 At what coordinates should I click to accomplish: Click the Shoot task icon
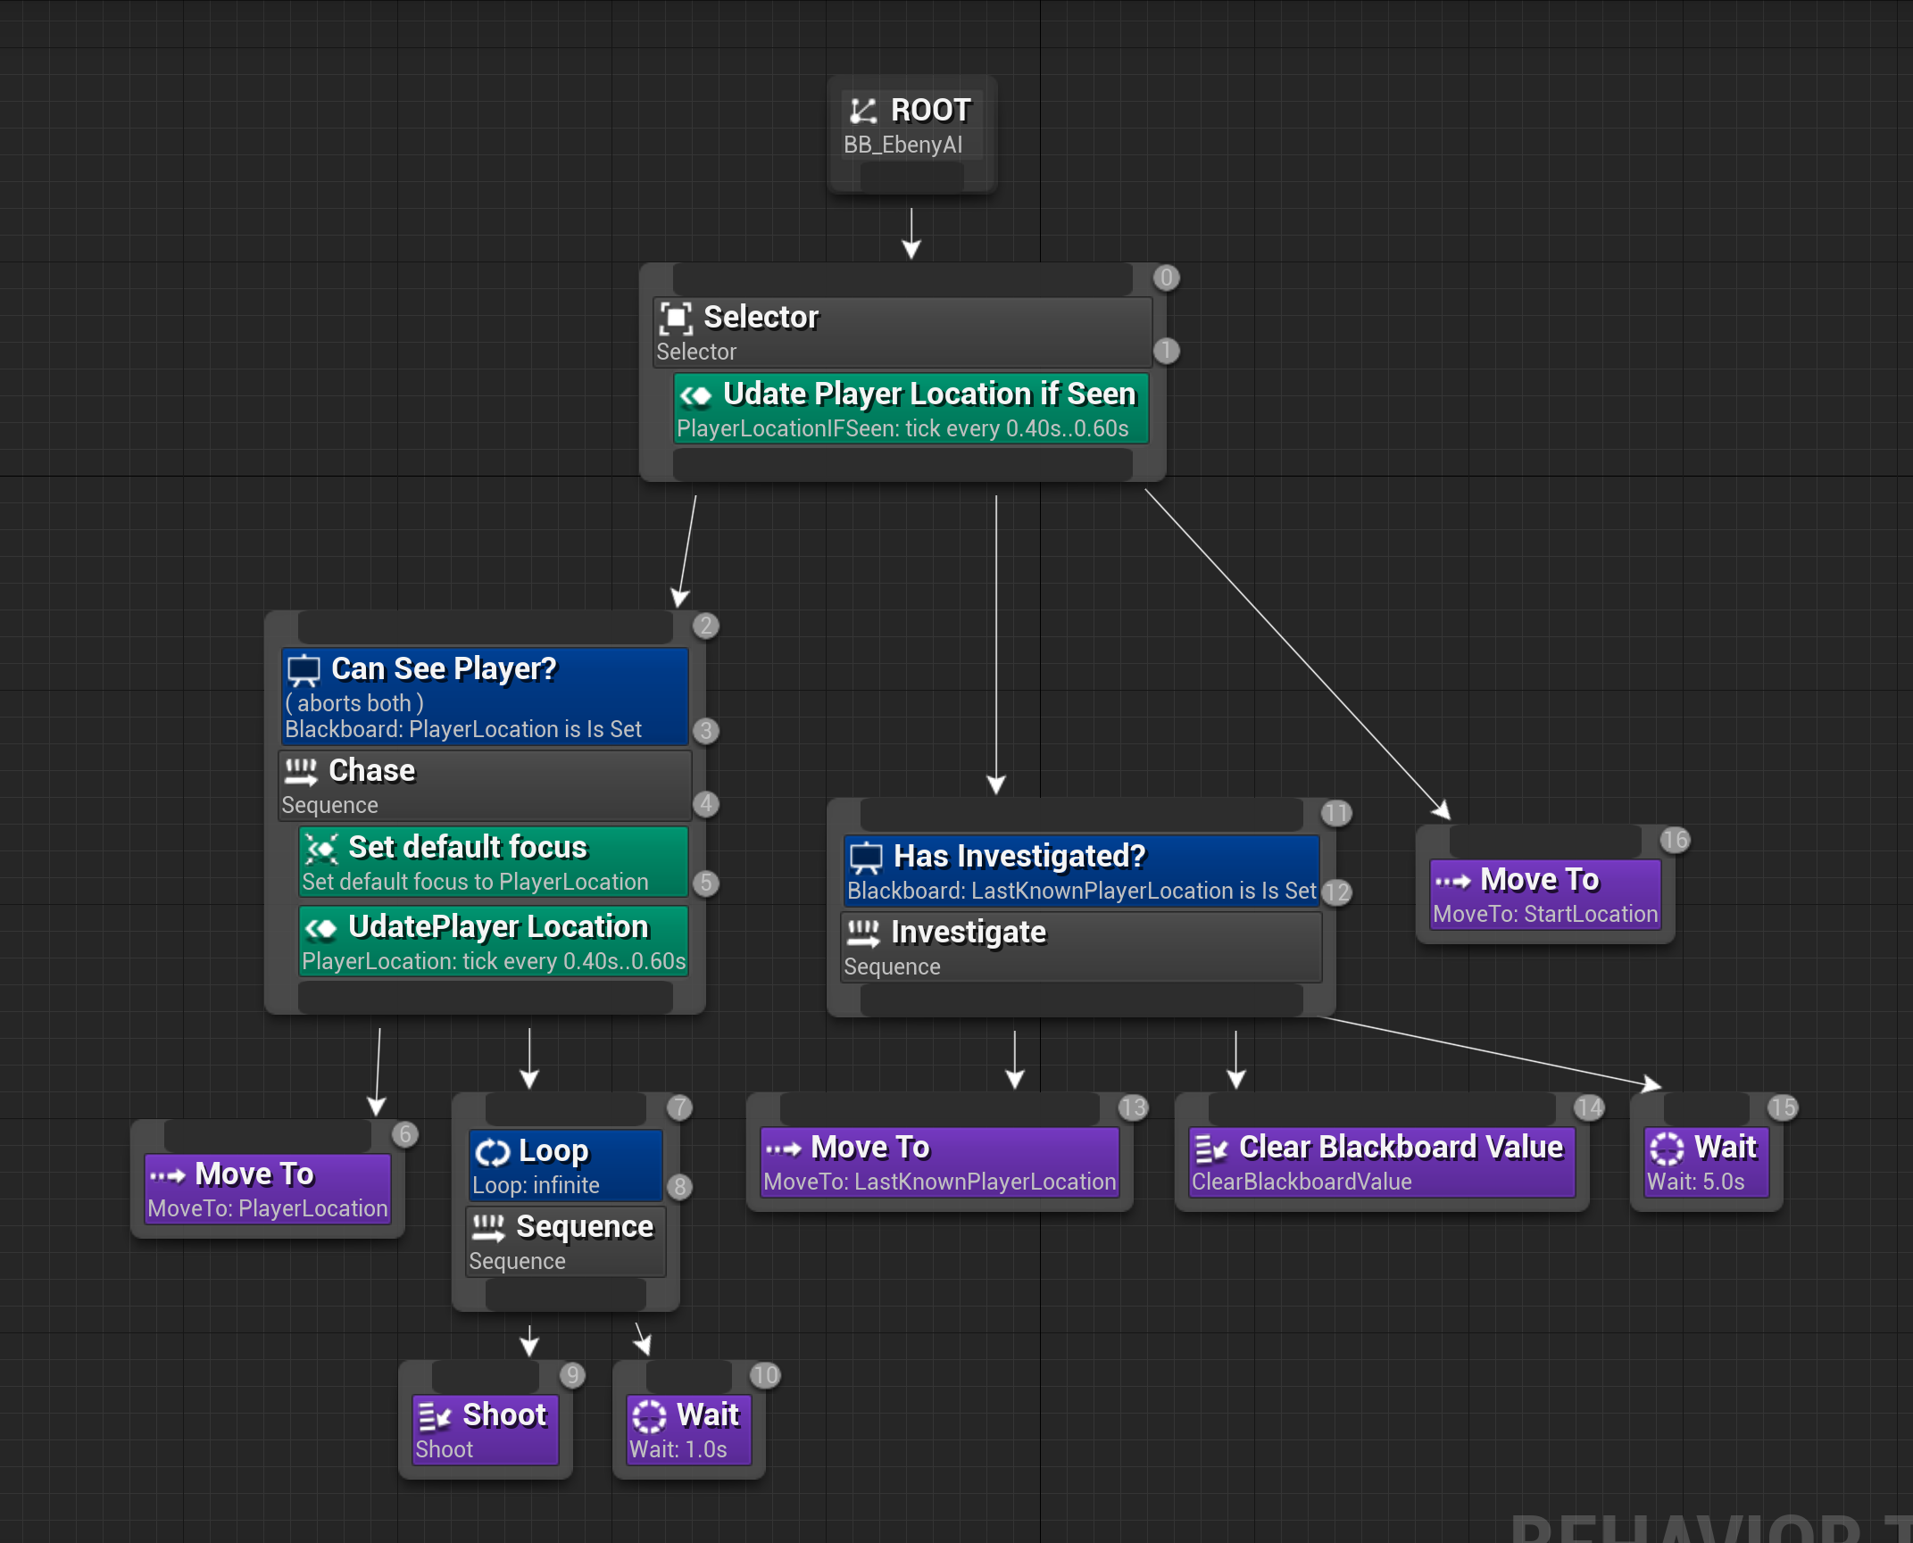(x=435, y=1416)
